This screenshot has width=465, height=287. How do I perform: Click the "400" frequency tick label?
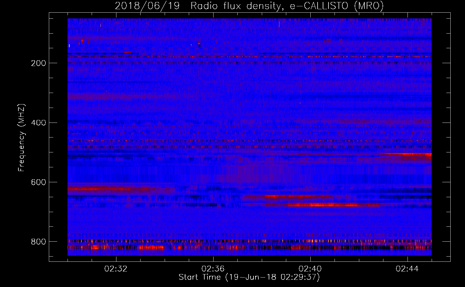(38, 123)
